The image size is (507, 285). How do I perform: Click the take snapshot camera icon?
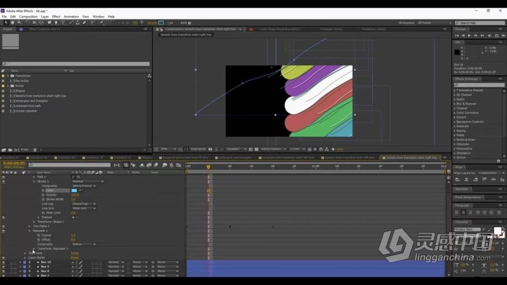(x=210, y=149)
